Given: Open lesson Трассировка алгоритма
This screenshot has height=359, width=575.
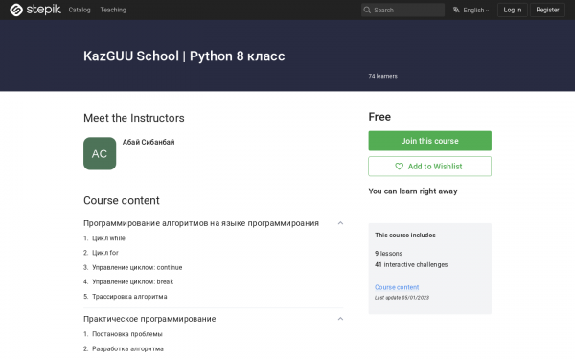Looking at the screenshot, I should [129, 297].
